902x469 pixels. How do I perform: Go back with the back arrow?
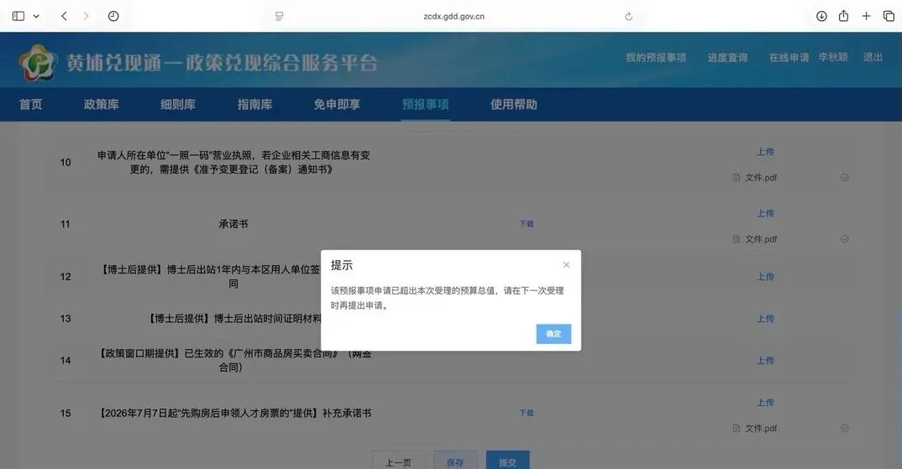(x=64, y=16)
